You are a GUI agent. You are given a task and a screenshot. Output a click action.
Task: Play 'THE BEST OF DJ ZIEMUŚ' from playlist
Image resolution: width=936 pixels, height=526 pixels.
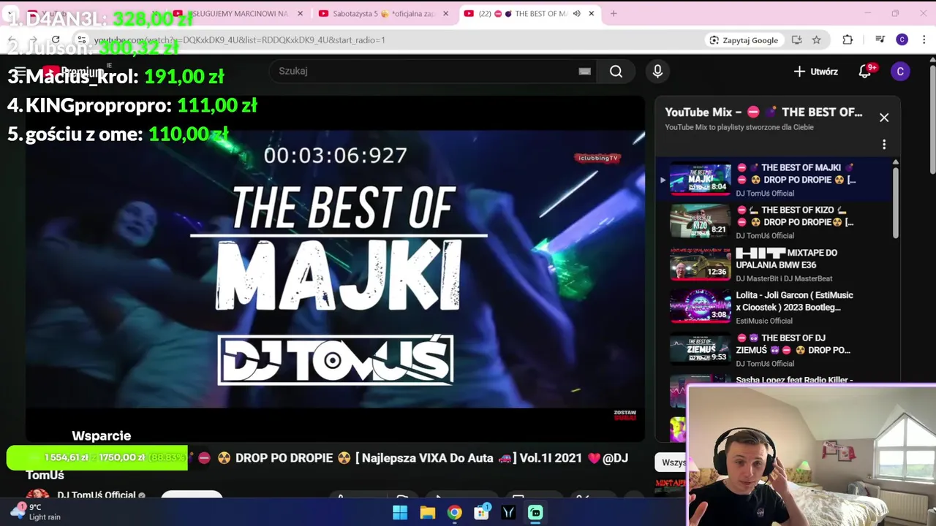(x=793, y=344)
